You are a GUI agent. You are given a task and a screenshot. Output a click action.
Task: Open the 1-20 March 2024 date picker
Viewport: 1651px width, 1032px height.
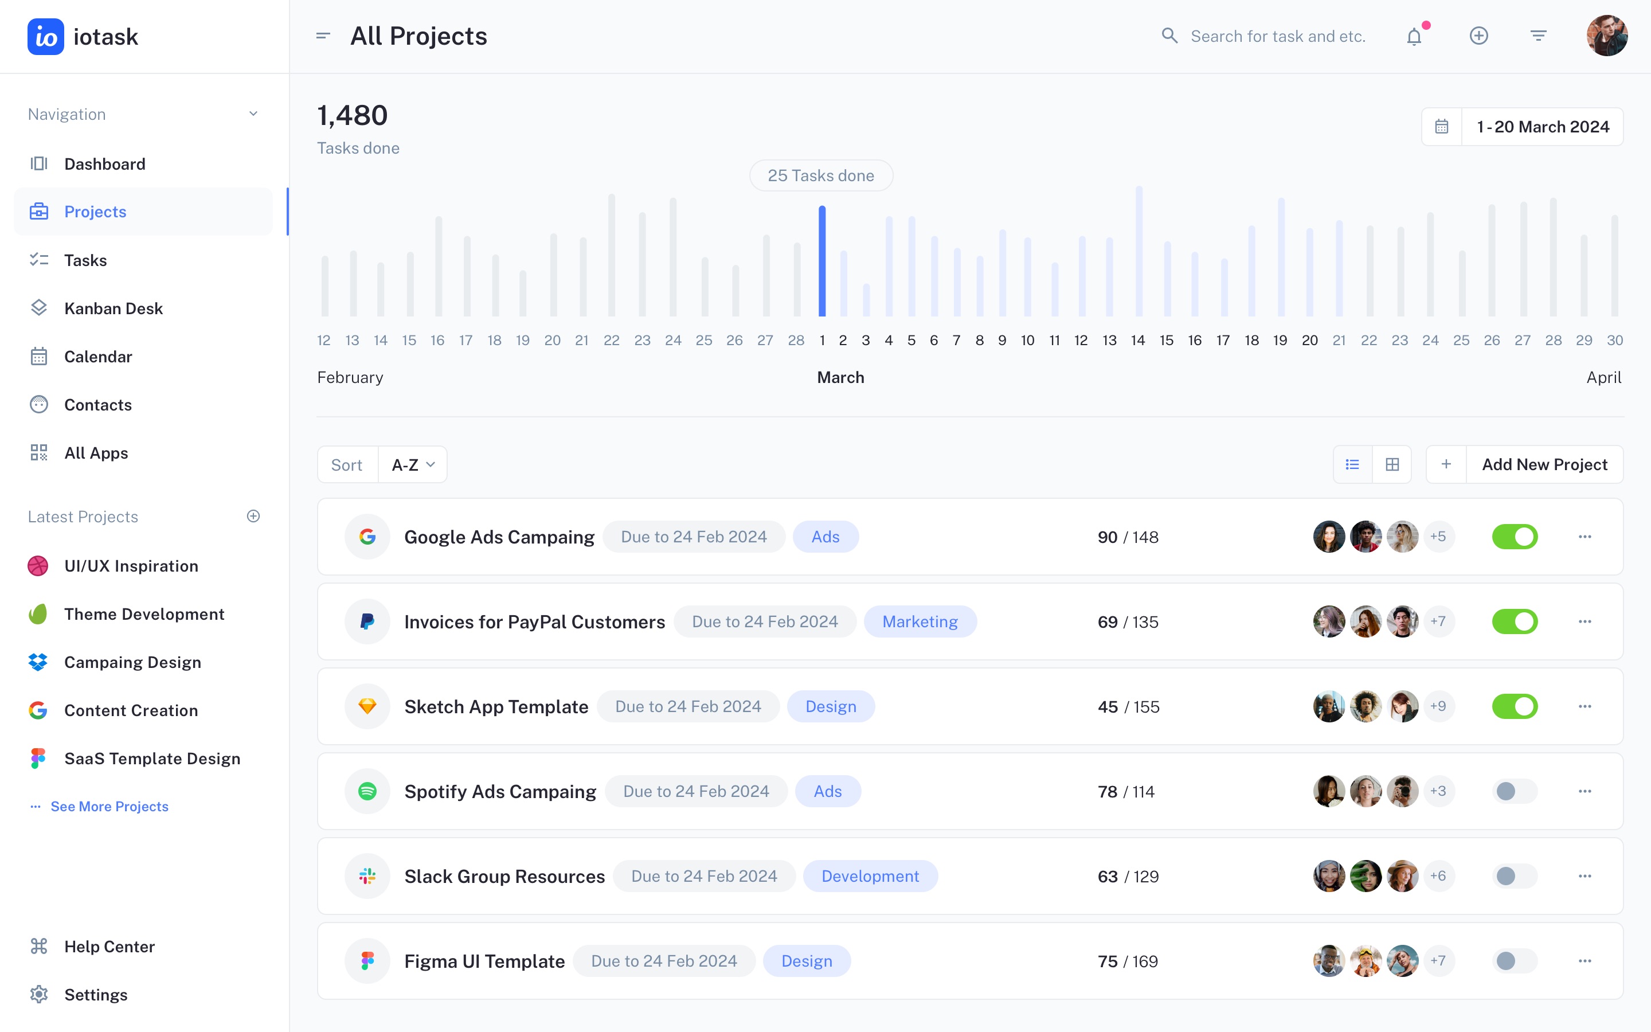pos(1542,127)
